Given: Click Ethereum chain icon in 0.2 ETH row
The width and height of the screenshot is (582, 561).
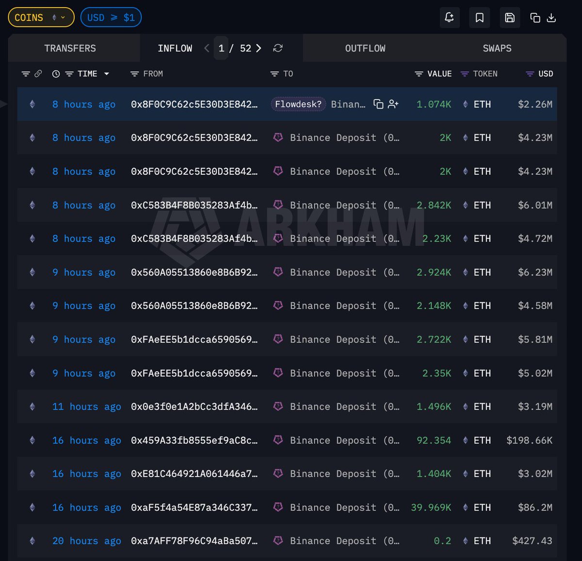Looking at the screenshot, I should tap(32, 541).
